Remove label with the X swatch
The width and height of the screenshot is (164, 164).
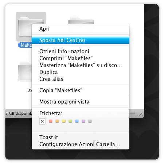coord(42,121)
